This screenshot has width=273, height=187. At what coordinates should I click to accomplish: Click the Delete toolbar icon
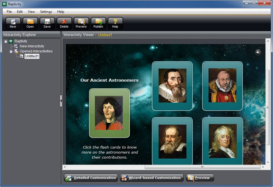(64, 23)
